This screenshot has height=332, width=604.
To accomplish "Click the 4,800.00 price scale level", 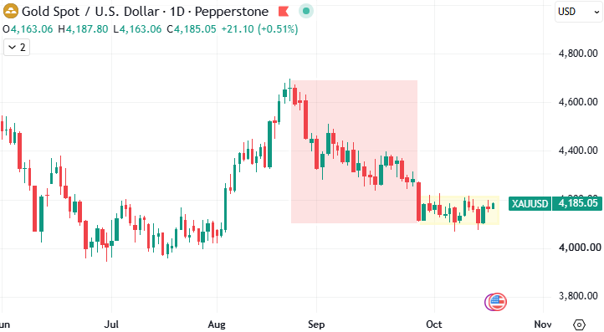I will pos(578,54).
